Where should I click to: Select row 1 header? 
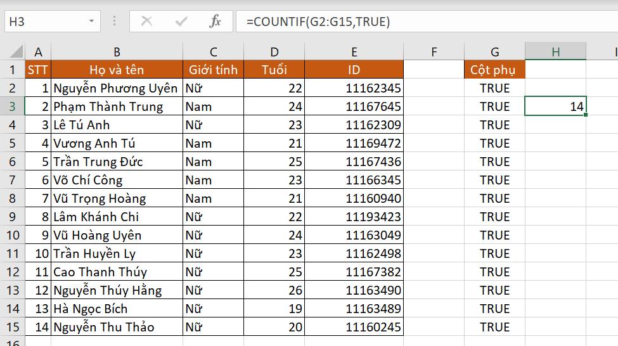[12, 70]
